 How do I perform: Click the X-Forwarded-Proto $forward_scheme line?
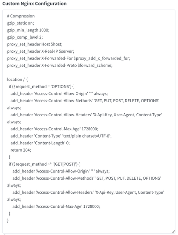[x=60, y=65]
